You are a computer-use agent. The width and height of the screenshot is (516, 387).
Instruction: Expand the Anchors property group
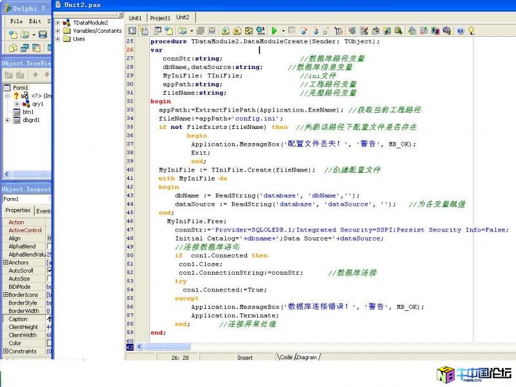[x=6, y=263]
